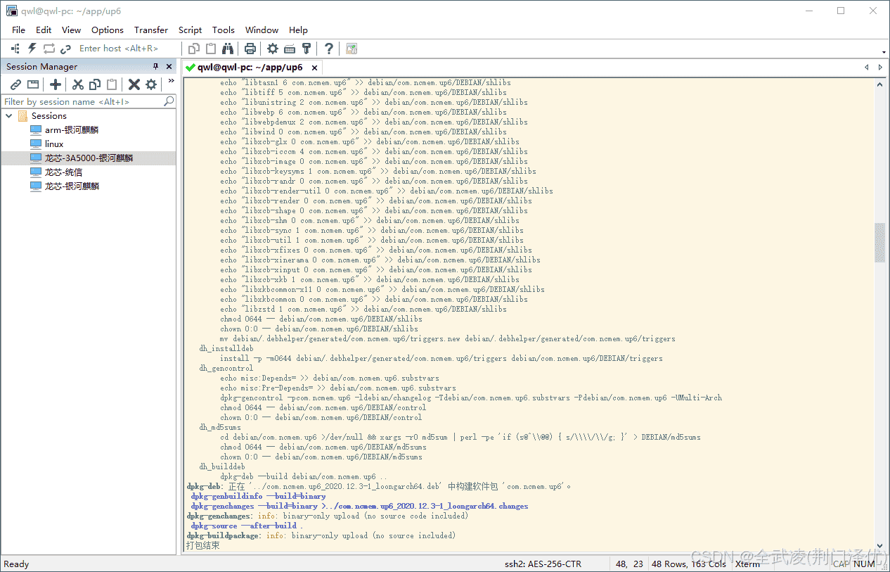Open the Transfer menu
This screenshot has width=890, height=572.
tap(151, 30)
